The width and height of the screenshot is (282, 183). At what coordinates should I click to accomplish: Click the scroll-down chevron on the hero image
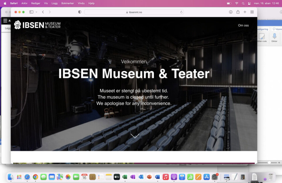(x=135, y=136)
